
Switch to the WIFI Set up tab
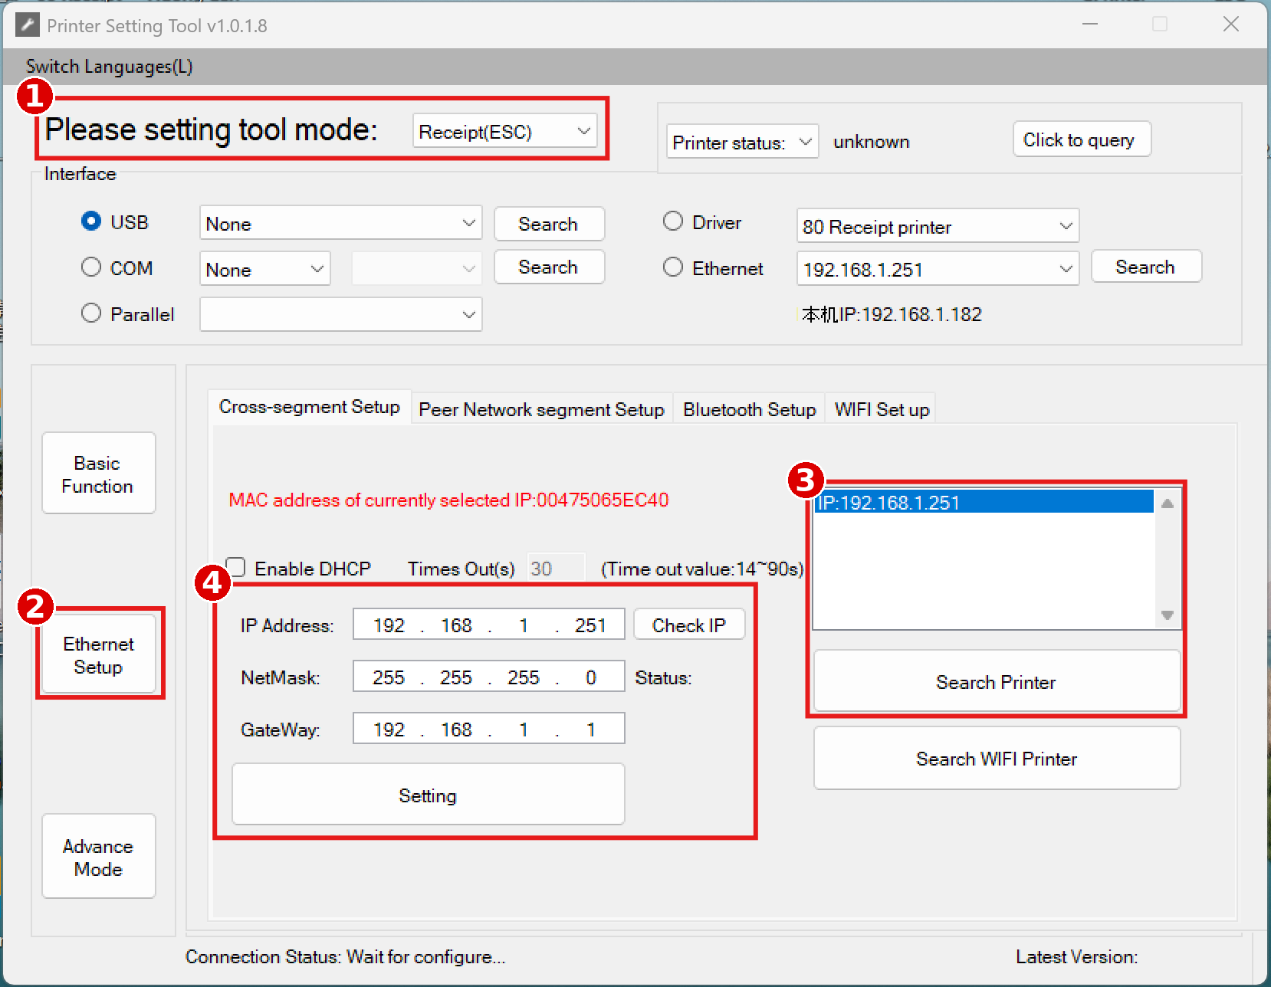click(x=882, y=409)
